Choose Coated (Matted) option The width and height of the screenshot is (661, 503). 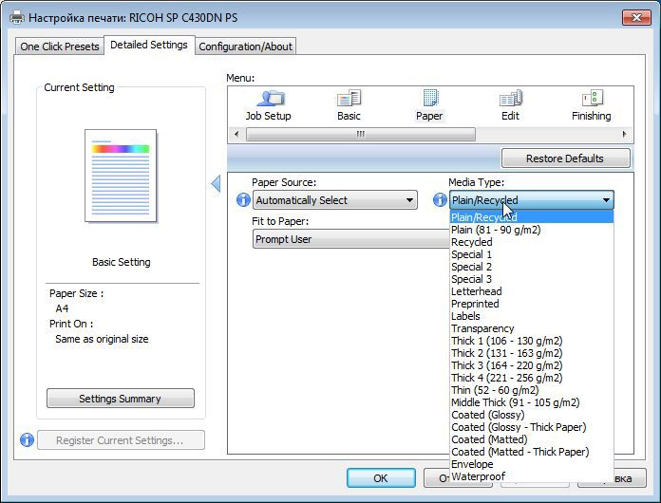[x=532, y=439]
